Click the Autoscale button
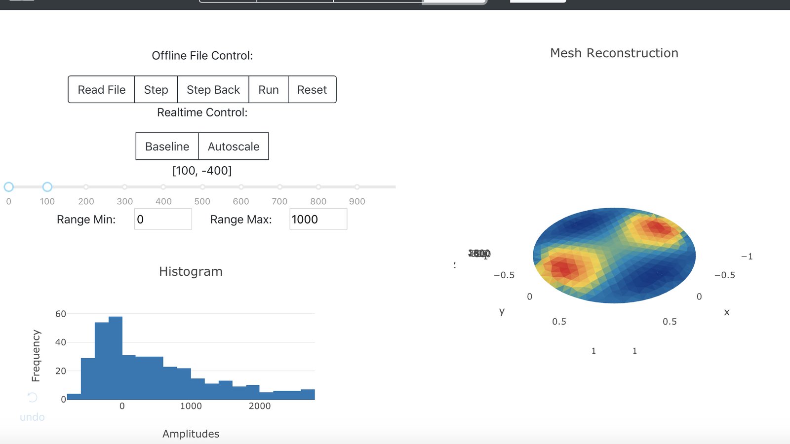 tap(234, 146)
